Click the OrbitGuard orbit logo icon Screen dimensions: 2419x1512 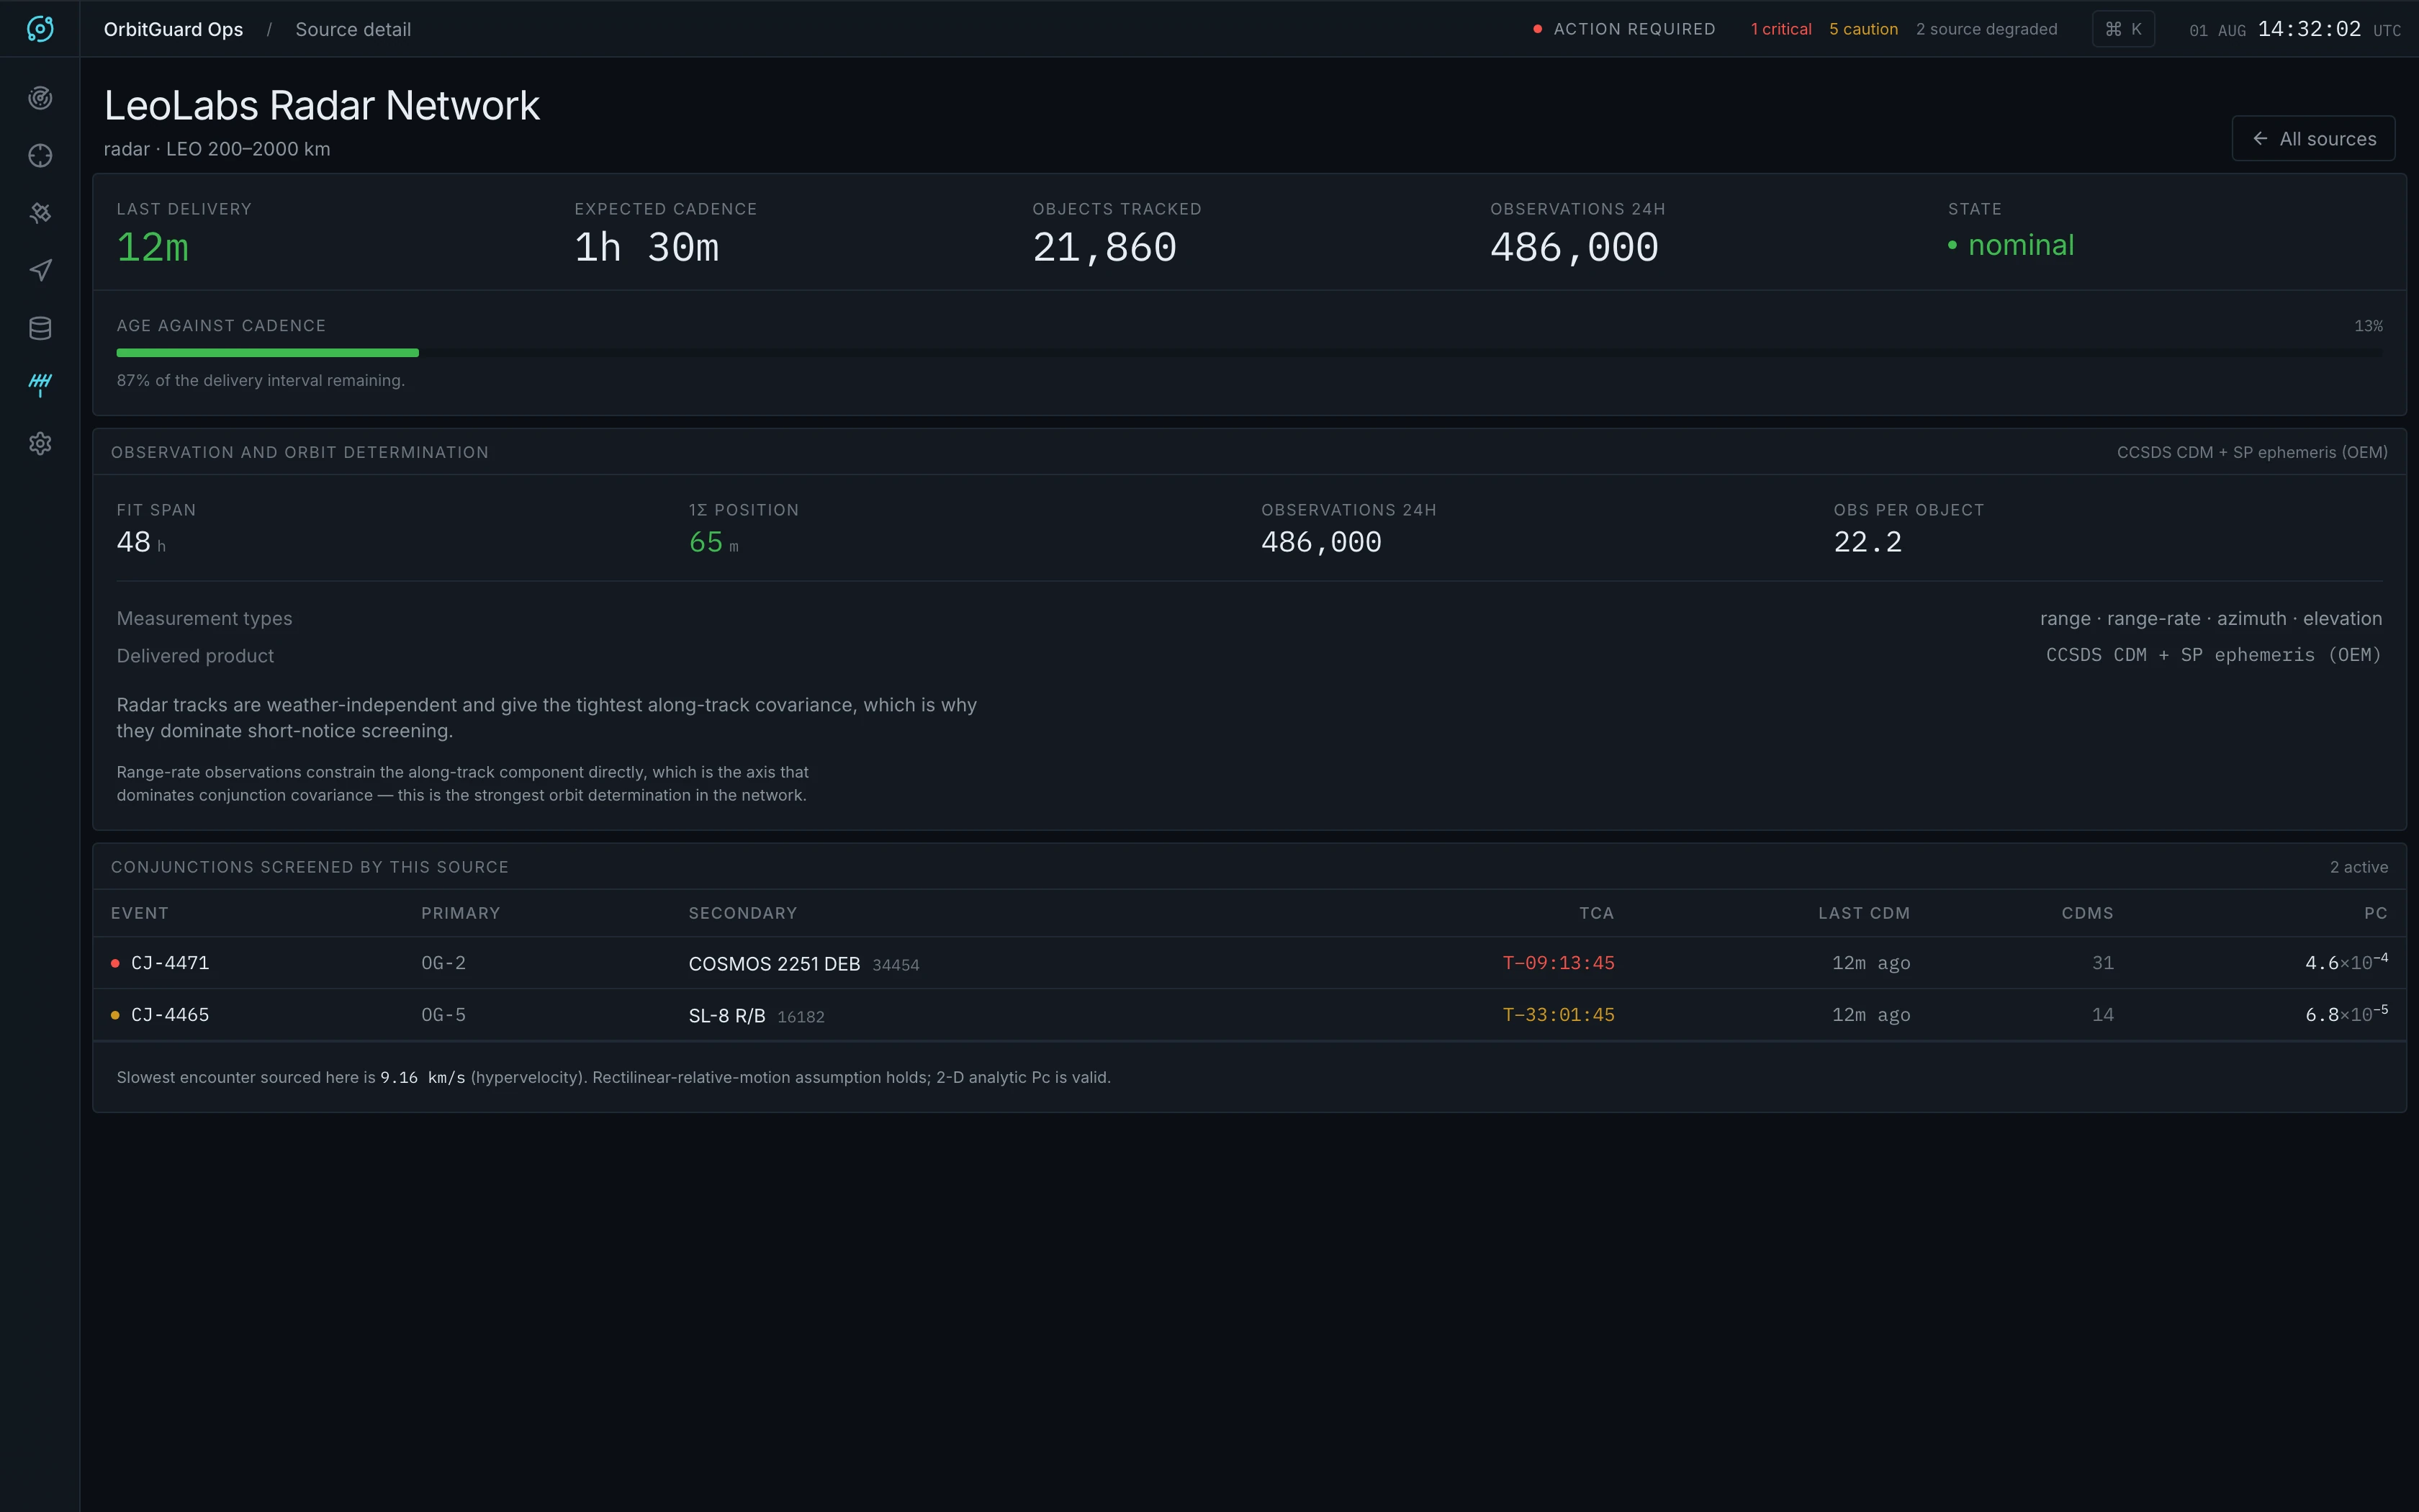pos(40,29)
